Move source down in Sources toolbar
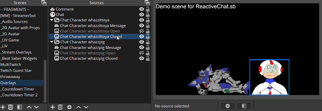 click(x=86, y=107)
